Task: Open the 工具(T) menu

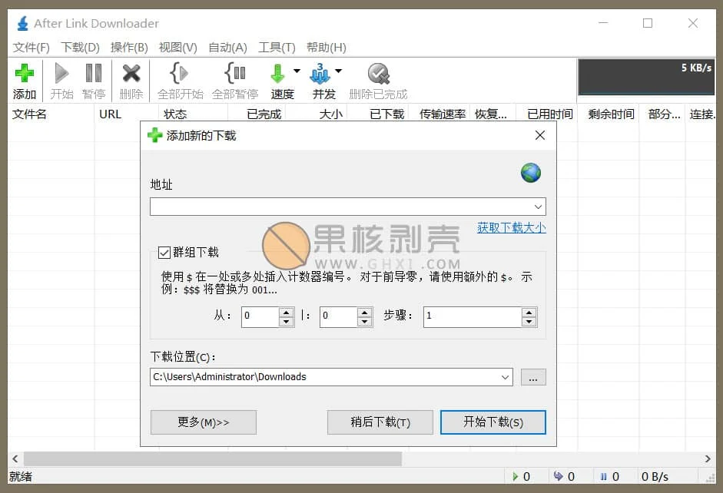Action: pos(277,48)
